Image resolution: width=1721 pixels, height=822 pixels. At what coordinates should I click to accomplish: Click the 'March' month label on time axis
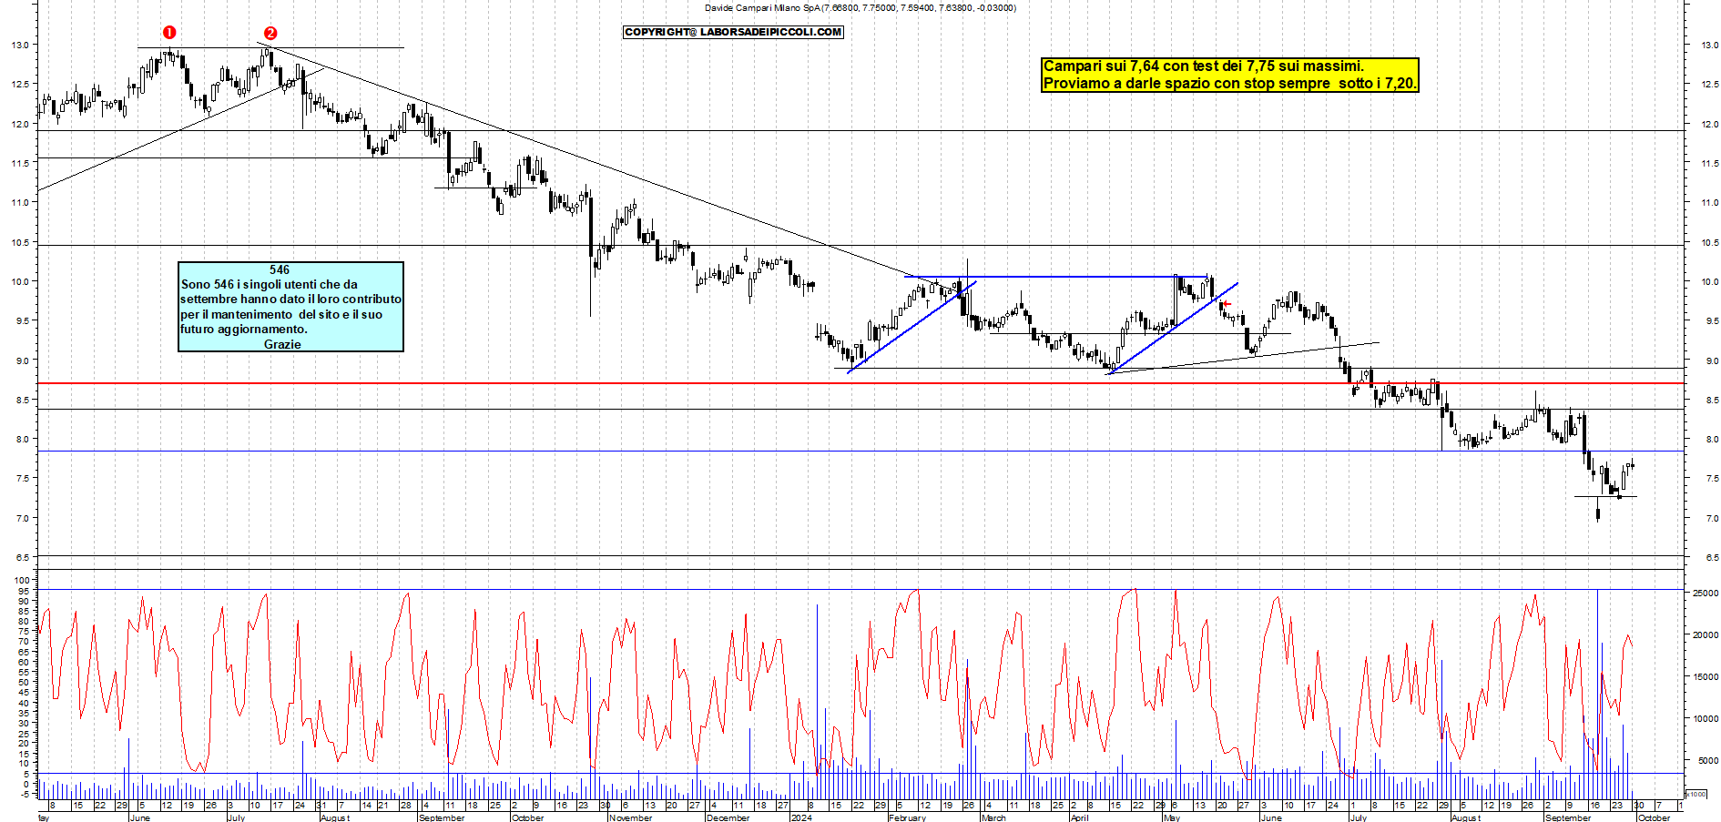tap(993, 817)
